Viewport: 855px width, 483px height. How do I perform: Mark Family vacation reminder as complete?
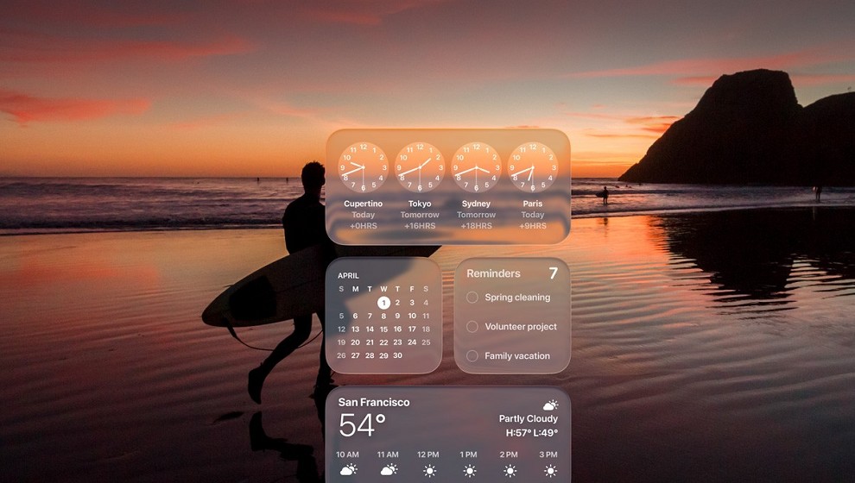coord(472,355)
